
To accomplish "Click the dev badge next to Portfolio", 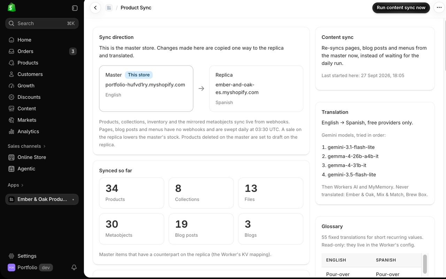I will pyautogui.click(x=45, y=267).
